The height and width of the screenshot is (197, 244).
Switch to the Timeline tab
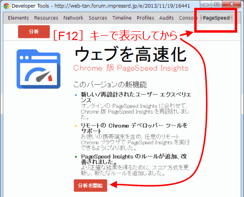tap(122, 18)
